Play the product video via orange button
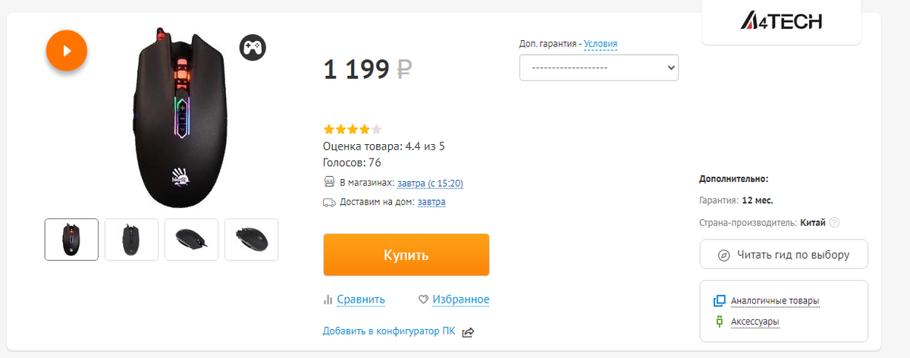910x358 pixels. click(67, 51)
